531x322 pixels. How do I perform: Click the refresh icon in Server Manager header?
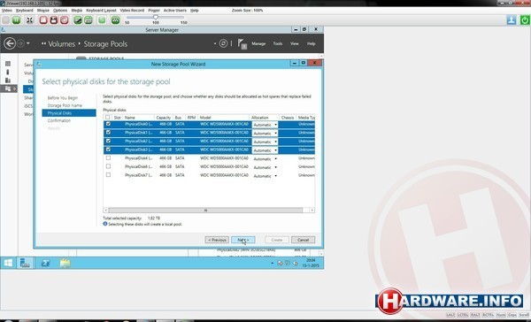point(223,43)
